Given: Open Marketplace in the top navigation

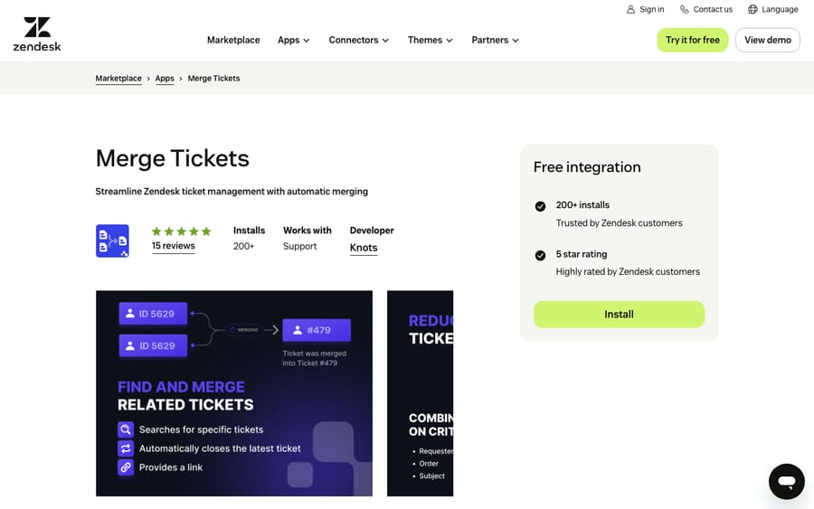Looking at the screenshot, I should pyautogui.click(x=233, y=40).
